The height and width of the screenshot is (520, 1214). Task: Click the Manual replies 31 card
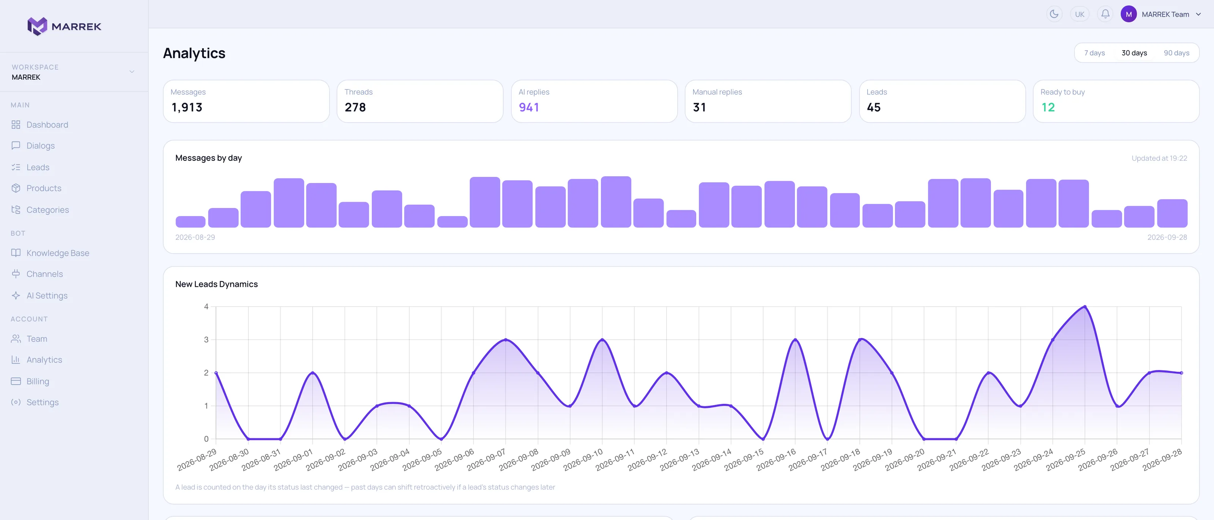(768, 101)
